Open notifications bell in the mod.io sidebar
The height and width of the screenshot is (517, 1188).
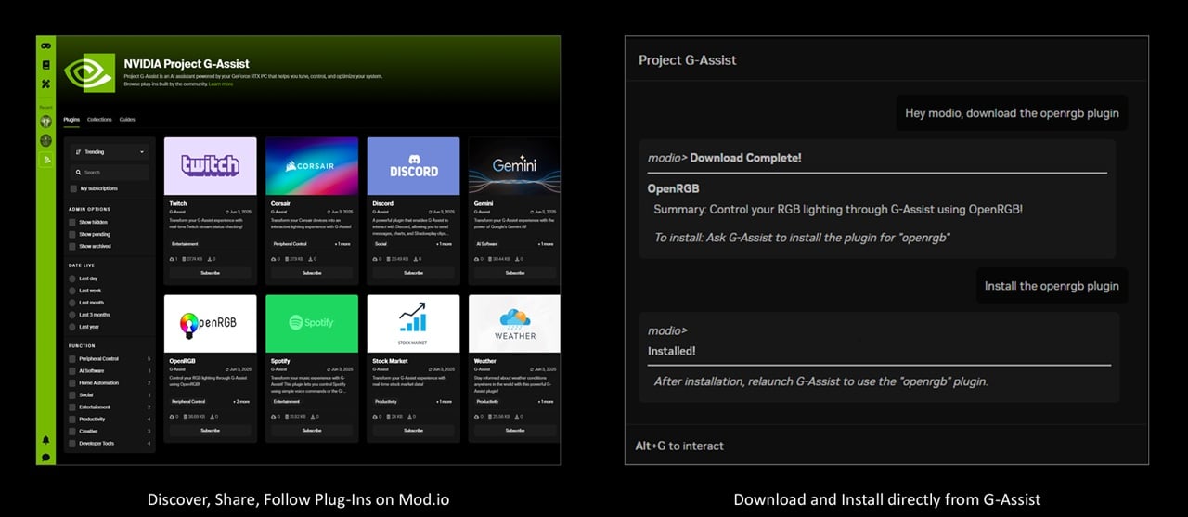pyautogui.click(x=45, y=440)
